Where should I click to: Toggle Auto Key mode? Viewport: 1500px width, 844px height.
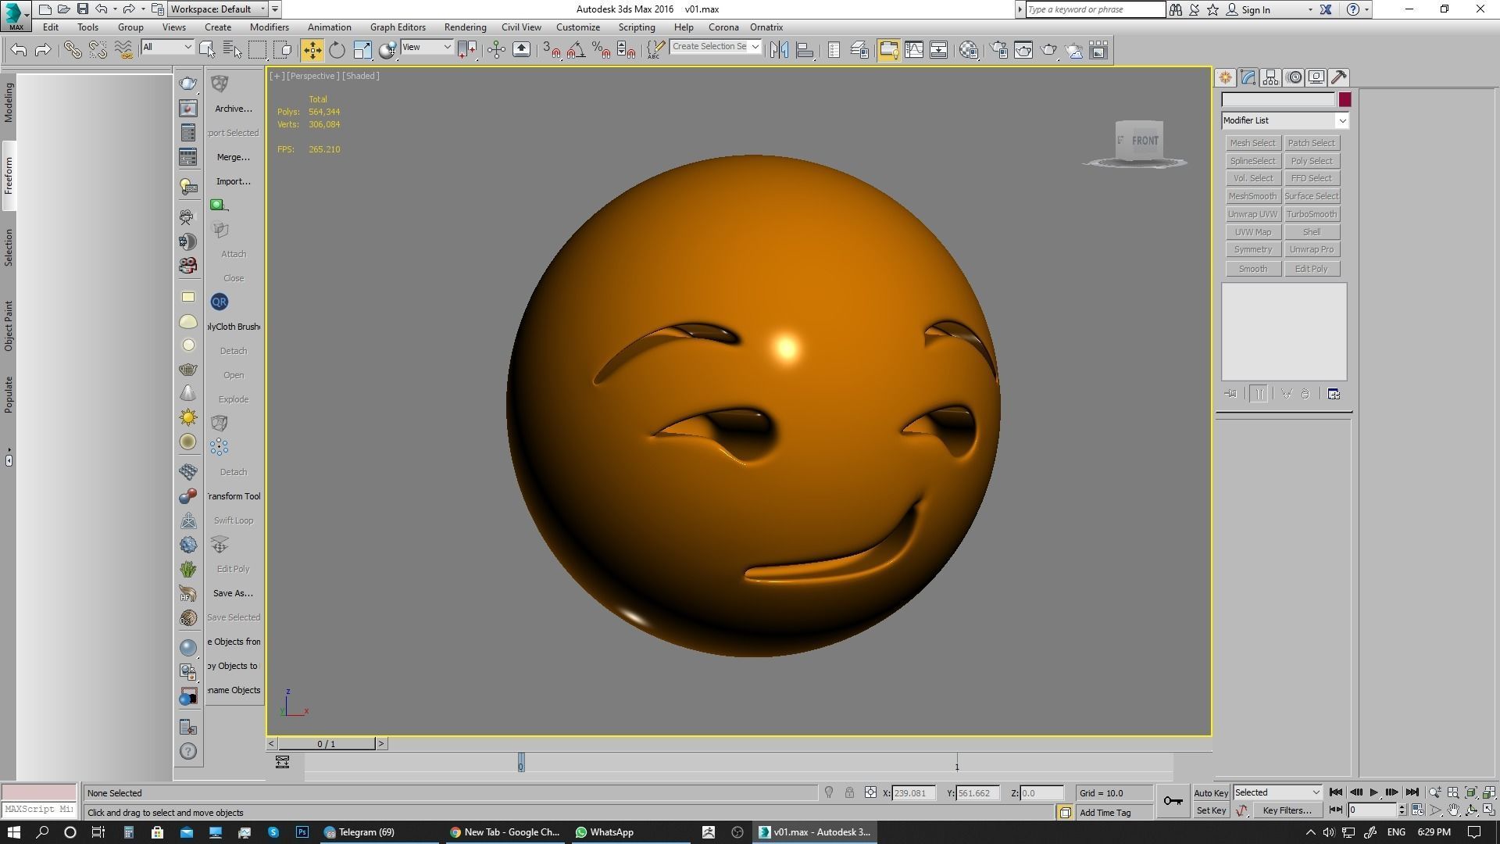(x=1211, y=792)
